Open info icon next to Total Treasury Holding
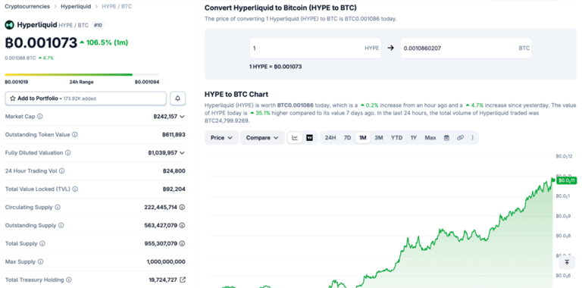 click(x=69, y=280)
